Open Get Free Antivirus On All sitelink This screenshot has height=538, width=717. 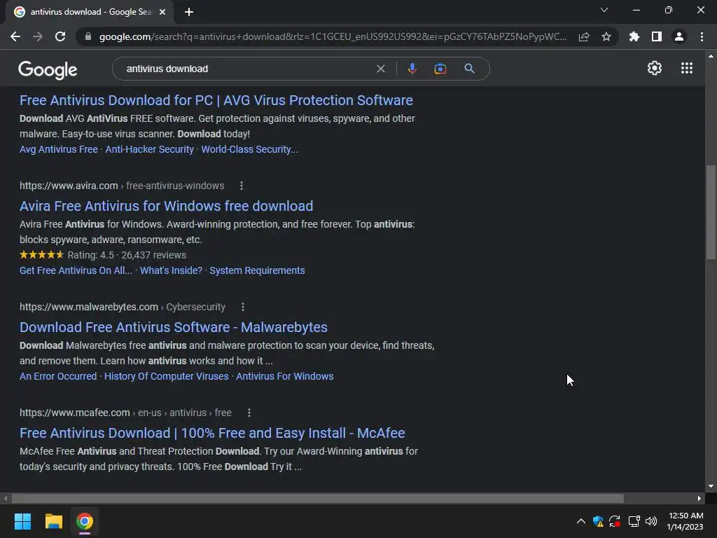point(76,270)
